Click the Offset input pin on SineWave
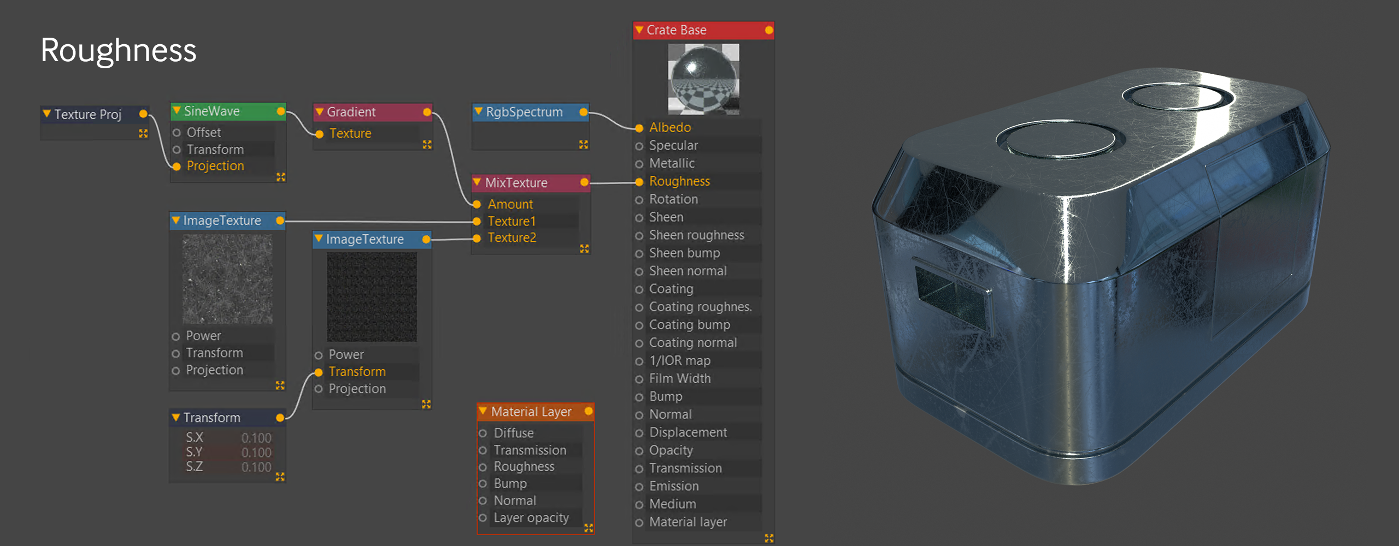The width and height of the screenshot is (1399, 546). (177, 133)
